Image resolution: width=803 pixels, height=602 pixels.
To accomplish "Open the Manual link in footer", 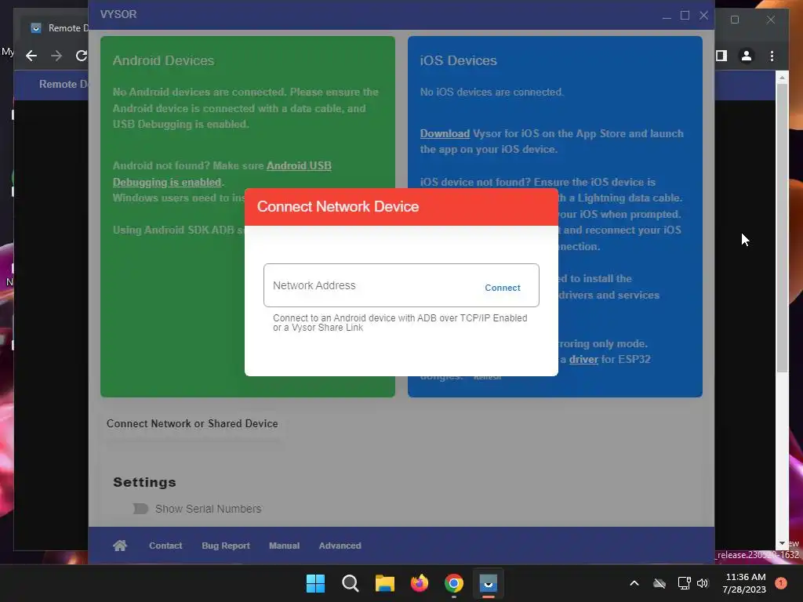I will tap(284, 546).
